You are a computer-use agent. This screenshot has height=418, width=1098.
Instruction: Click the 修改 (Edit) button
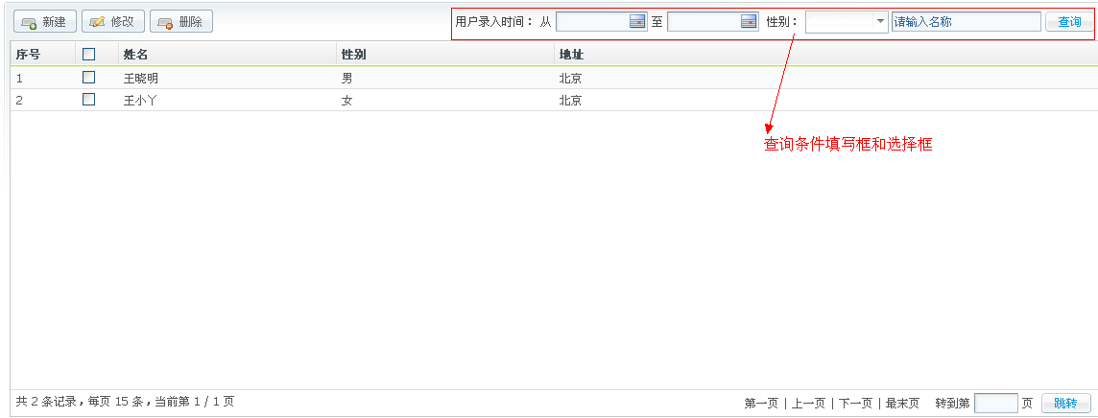pyautogui.click(x=112, y=22)
